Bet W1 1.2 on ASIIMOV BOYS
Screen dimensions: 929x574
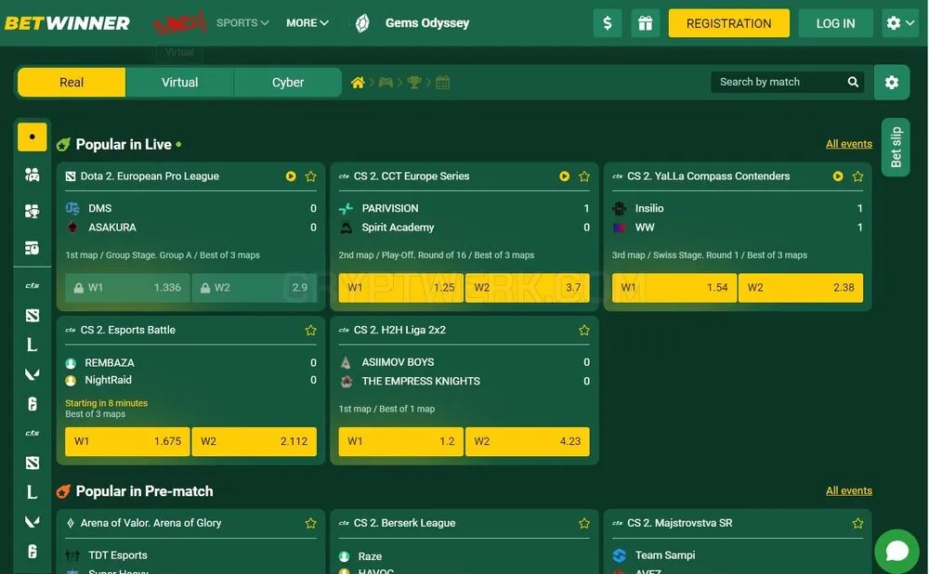pos(400,441)
